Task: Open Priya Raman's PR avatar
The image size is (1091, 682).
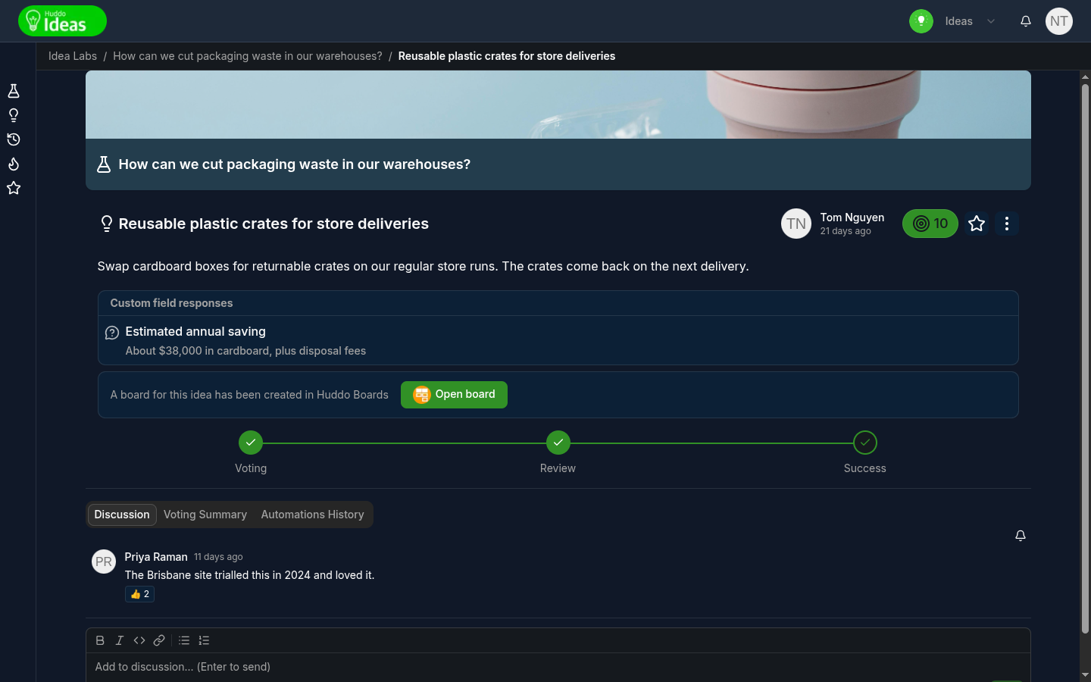Action: 104,562
